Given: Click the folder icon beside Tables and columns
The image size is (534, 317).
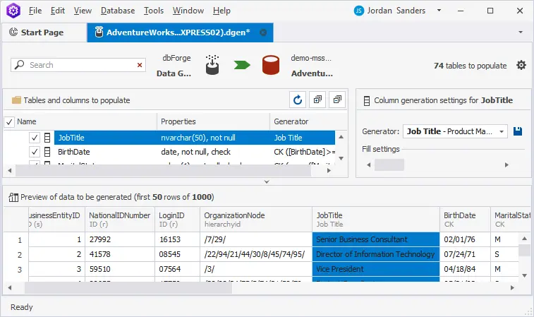Looking at the screenshot, I should tap(16, 100).
